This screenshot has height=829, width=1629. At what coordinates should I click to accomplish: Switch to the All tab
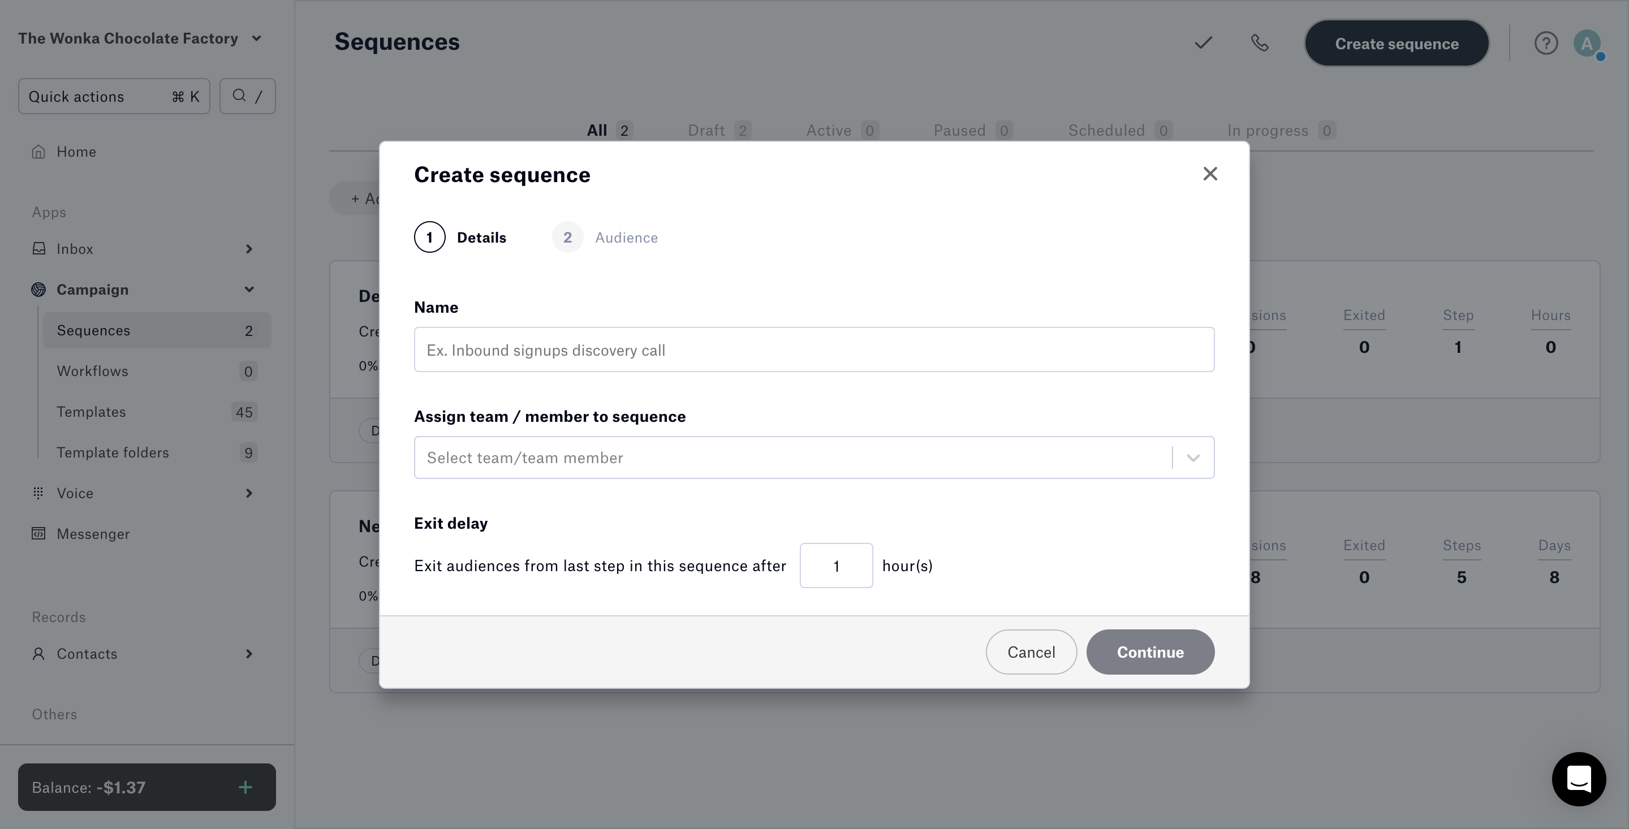(609, 130)
